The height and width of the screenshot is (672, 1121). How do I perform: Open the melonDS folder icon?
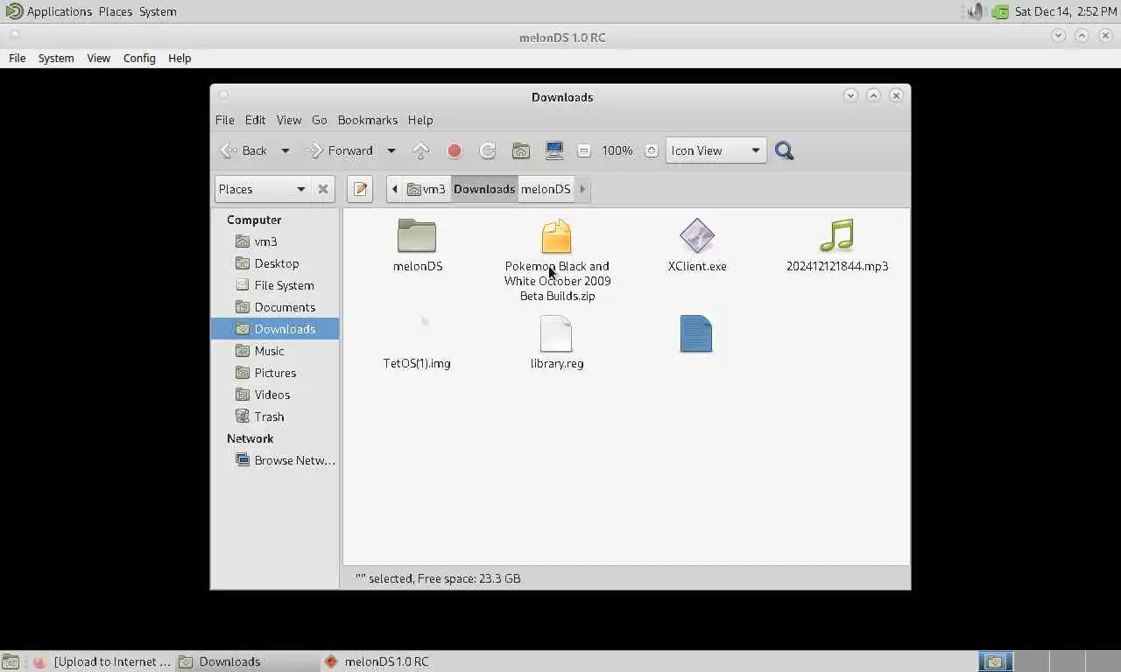click(x=417, y=236)
